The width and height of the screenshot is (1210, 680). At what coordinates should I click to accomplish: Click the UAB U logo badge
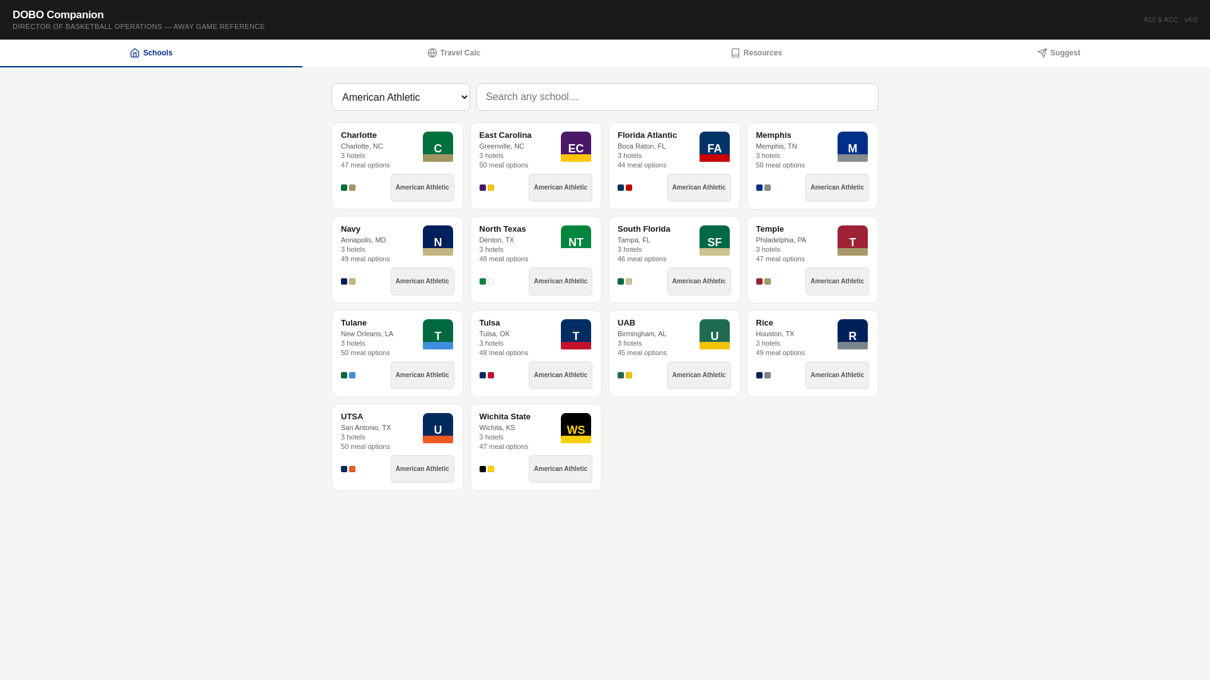coord(715,334)
